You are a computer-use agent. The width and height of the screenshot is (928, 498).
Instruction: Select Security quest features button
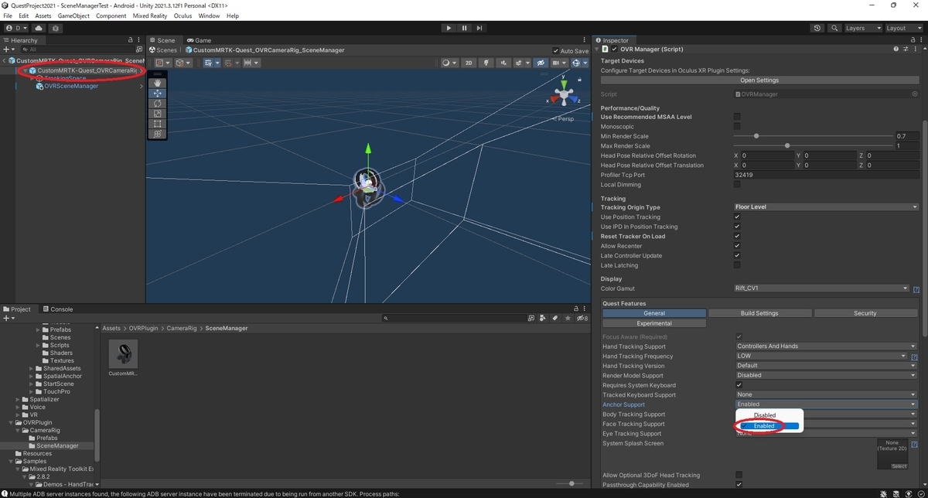point(865,313)
